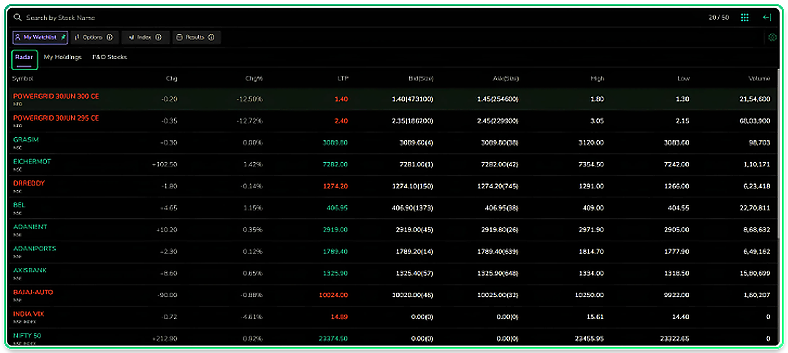Click the pin icon on My Watchlist

coord(63,37)
